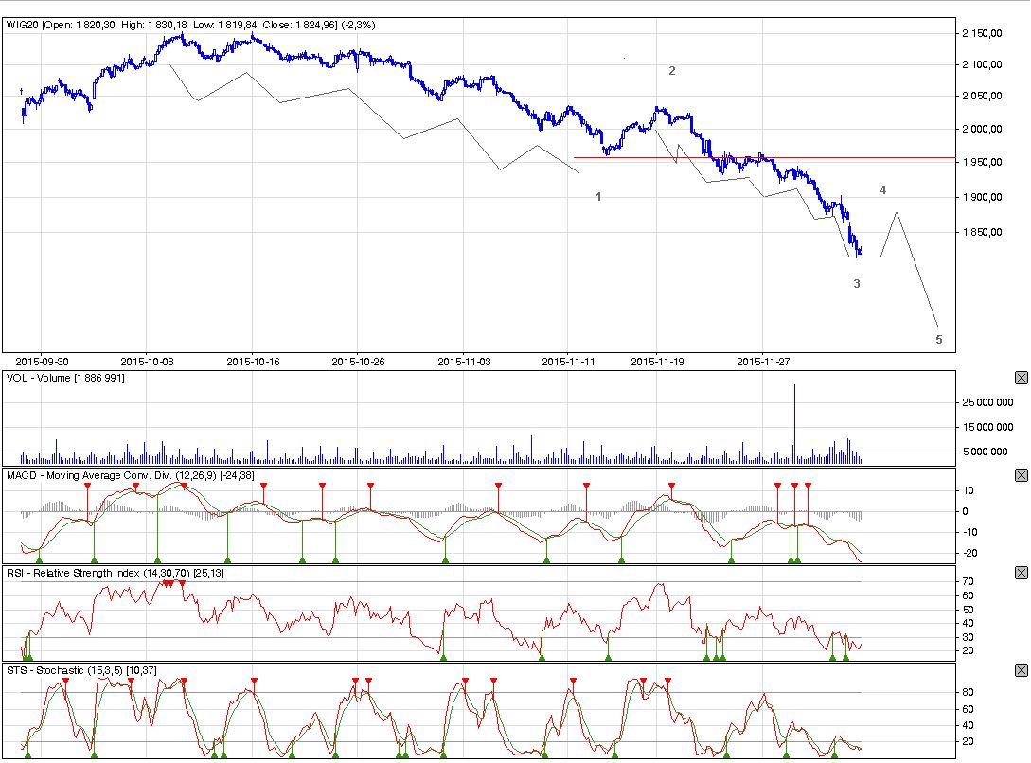The height and width of the screenshot is (763, 1031).
Task: Select the Elliott wave label 4
Action: click(x=883, y=190)
